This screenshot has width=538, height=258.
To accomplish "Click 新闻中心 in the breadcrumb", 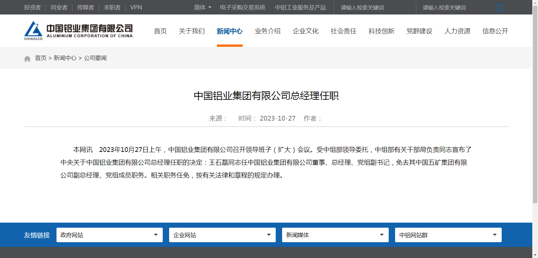I will point(65,58).
